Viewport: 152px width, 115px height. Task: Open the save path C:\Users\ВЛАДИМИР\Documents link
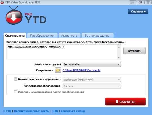pyautogui.click(x=81, y=70)
